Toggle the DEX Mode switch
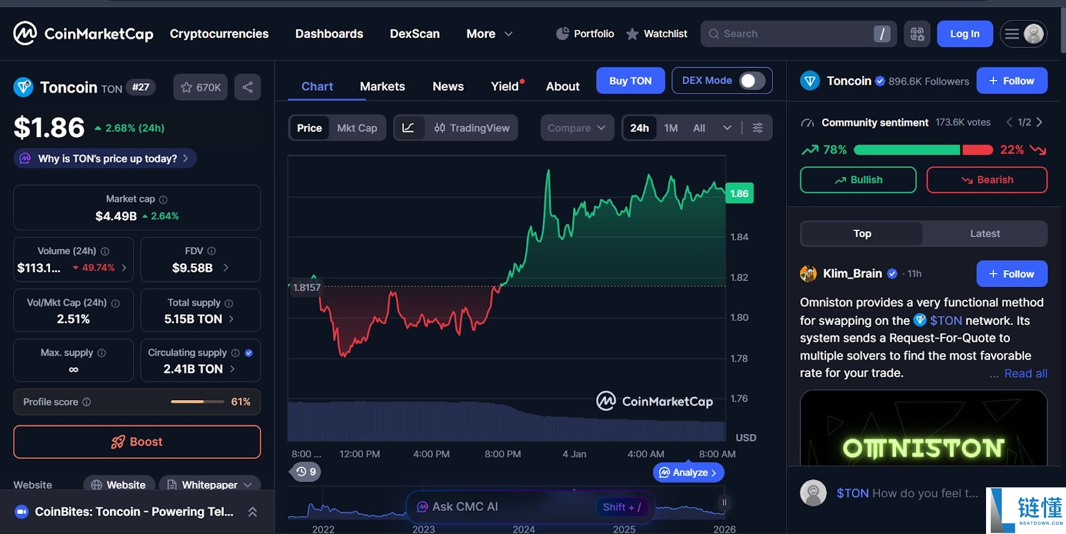The image size is (1066, 534). (x=752, y=81)
